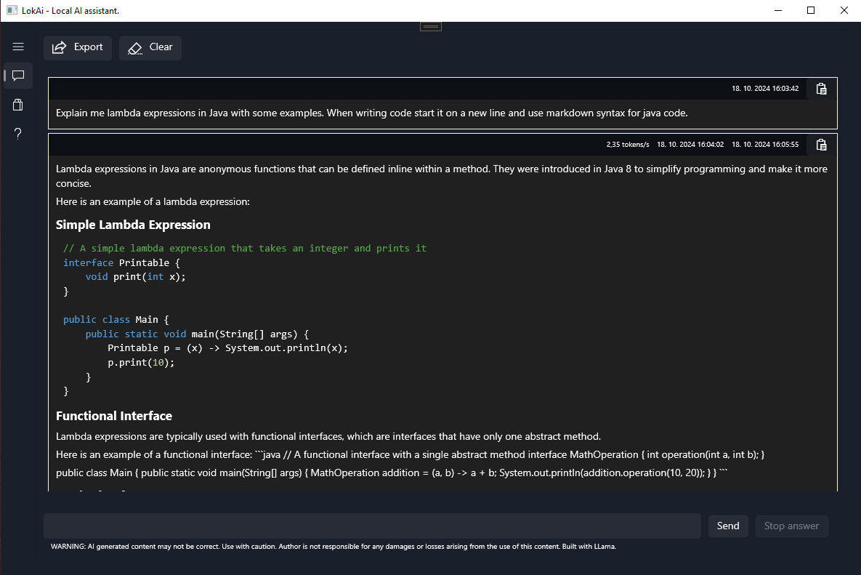Click the '18. 10. 2024 16:05:55' timestamp
Image resolution: width=861 pixels, height=575 pixels.
click(765, 145)
